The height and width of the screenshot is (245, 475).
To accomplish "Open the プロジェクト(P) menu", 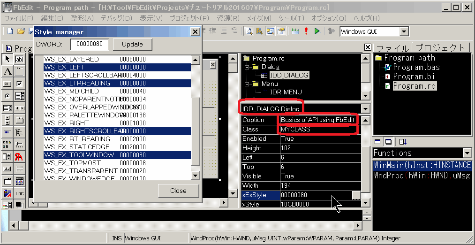I will click(x=189, y=18).
